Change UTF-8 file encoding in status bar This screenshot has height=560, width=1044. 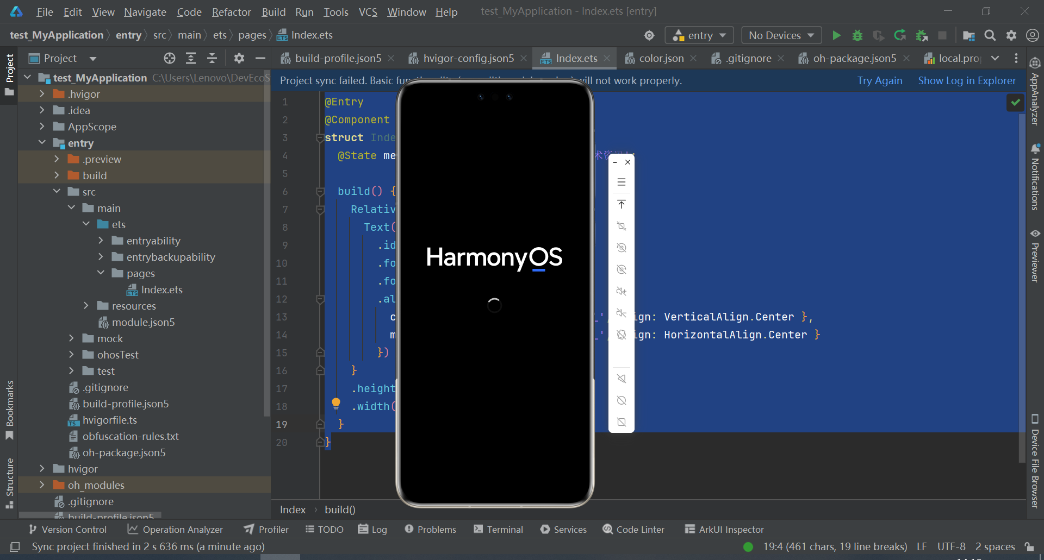coord(951,546)
